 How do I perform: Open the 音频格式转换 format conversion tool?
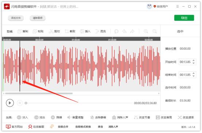(x=83, y=127)
